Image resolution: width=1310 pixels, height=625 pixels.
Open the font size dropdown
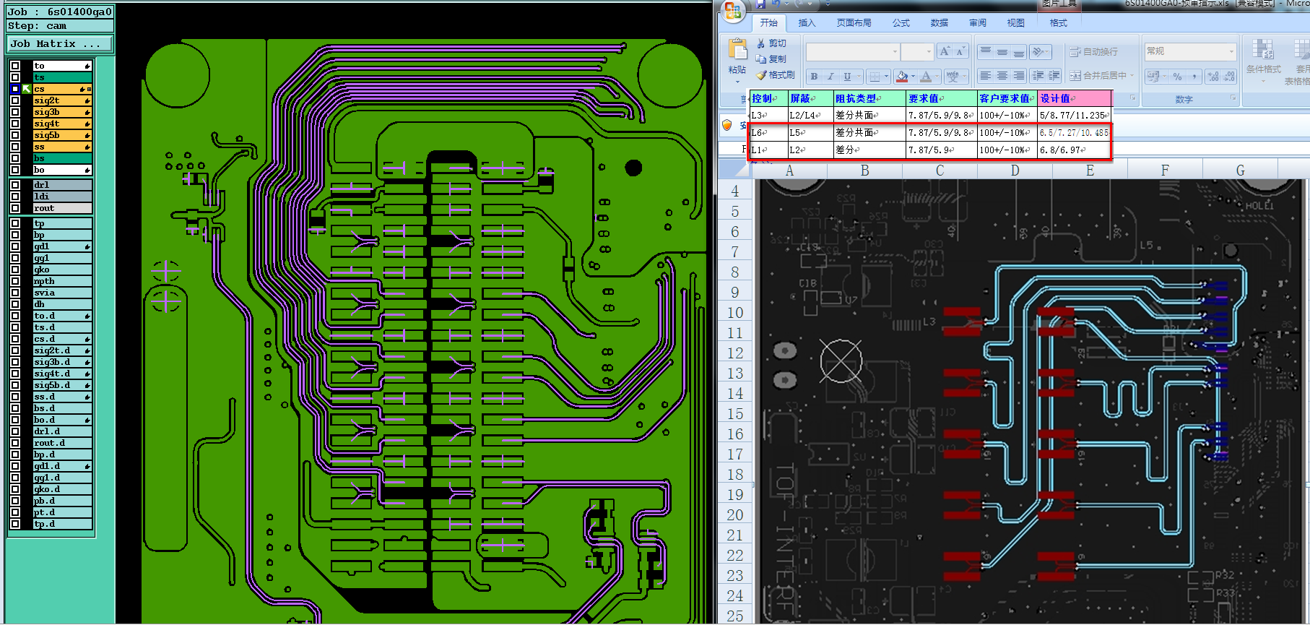[x=929, y=51]
